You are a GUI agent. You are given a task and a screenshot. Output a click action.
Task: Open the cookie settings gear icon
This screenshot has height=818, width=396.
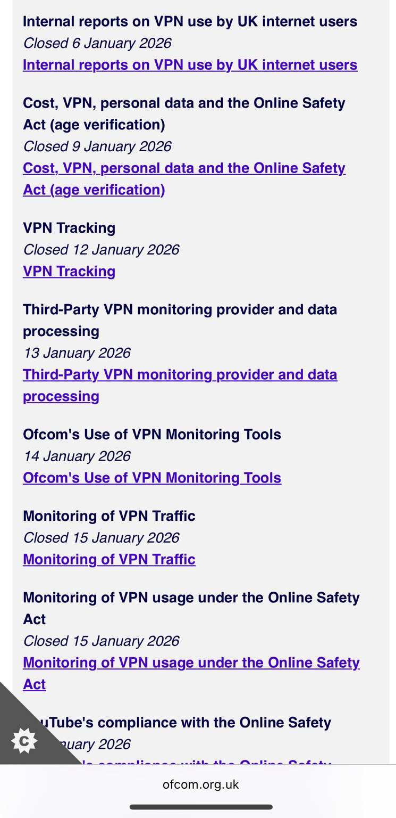(x=24, y=741)
